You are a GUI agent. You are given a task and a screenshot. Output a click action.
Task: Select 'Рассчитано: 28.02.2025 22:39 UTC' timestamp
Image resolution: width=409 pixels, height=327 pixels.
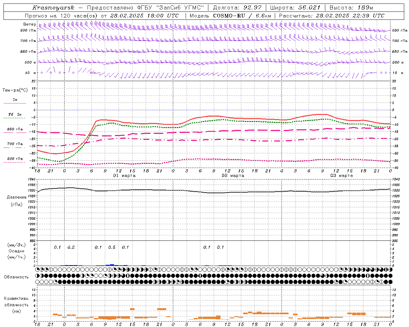pos(332,16)
